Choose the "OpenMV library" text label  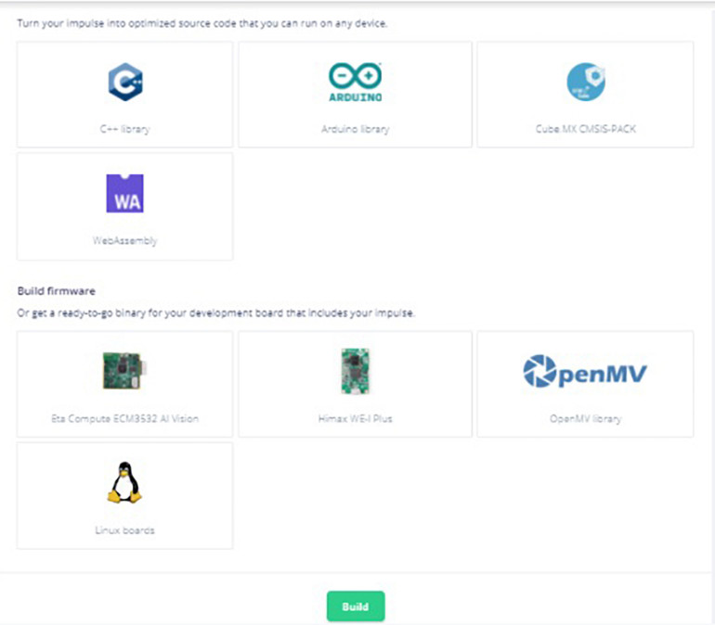point(585,418)
